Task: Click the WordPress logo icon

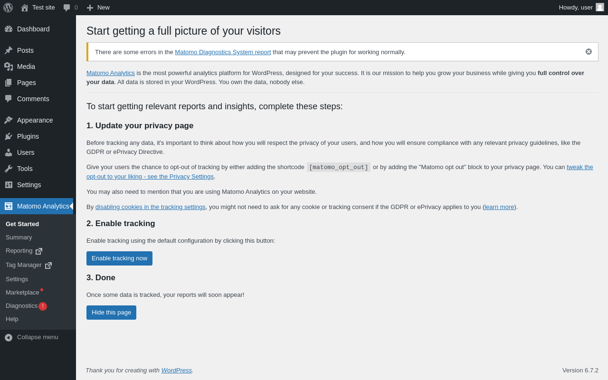Action: coord(8,8)
